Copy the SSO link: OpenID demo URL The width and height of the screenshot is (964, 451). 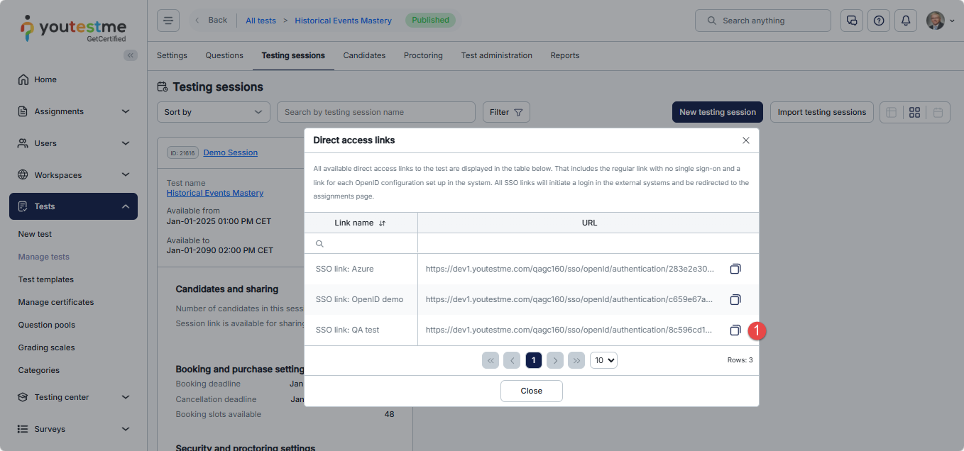[x=735, y=299]
